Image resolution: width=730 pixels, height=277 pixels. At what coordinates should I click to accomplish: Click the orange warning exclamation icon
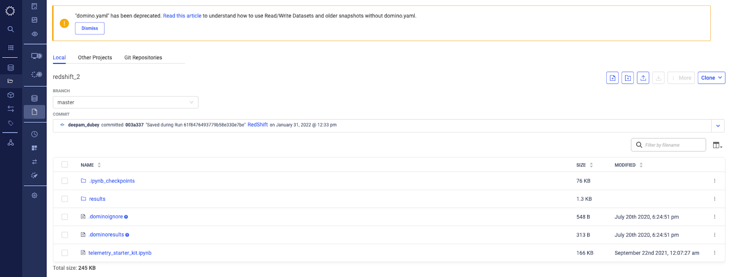(x=64, y=23)
